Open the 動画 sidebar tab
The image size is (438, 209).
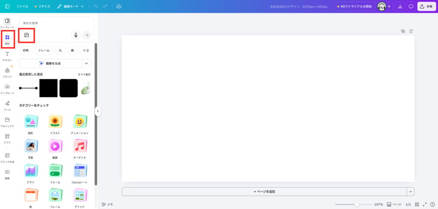[x=7, y=174]
